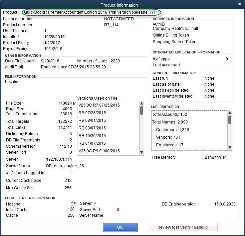
Task: Select version entry V25.0C R9 01/08/2016
Action: (x=99, y=151)
